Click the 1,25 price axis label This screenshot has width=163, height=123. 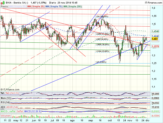pyautogui.click(x=154, y=63)
